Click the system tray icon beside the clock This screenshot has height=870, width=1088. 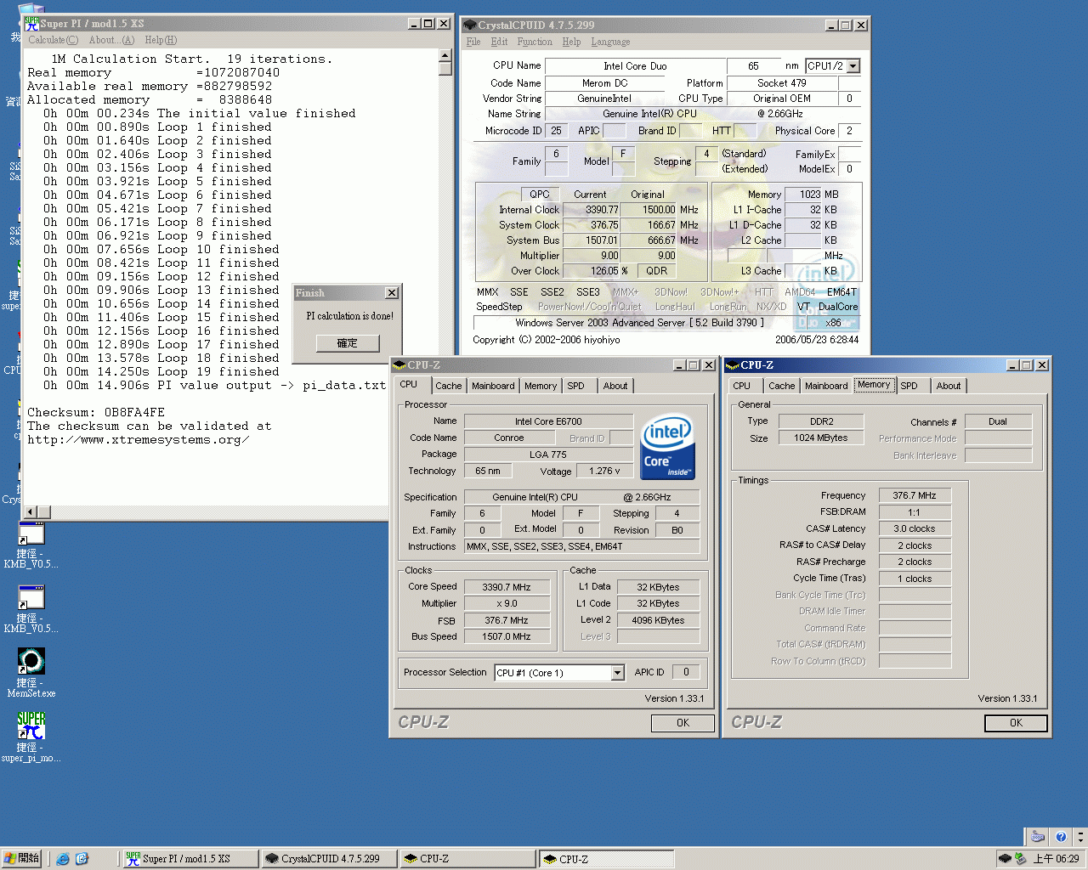tap(1021, 859)
